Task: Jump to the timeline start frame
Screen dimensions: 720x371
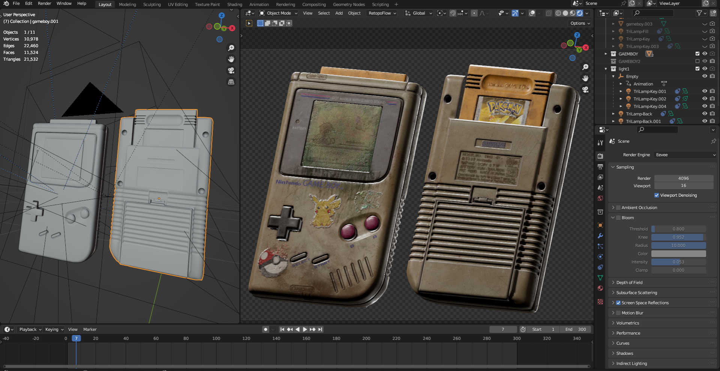Action: click(282, 329)
